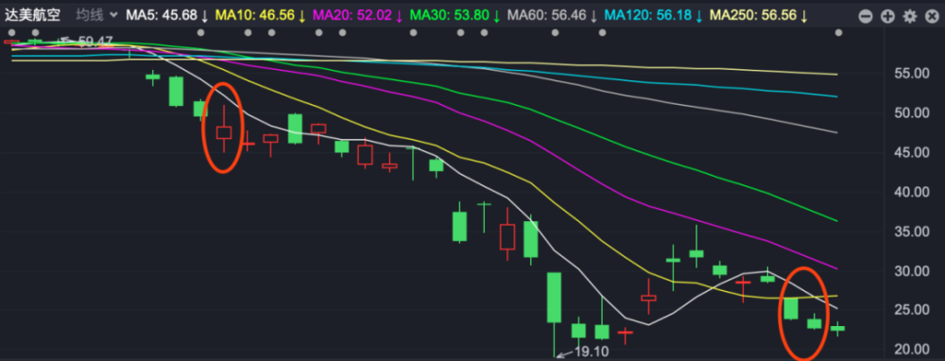Click the 59.47 highest price annotation
Viewport: 945px width, 361px height.
(95, 42)
